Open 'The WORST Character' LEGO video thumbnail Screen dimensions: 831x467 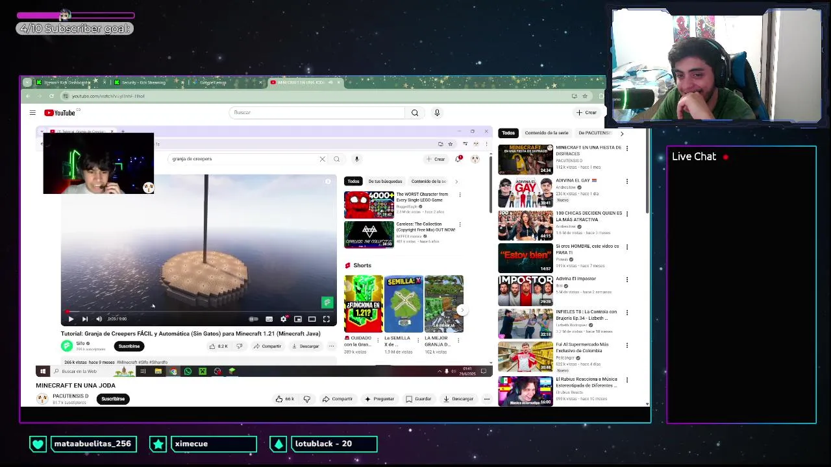(369, 204)
